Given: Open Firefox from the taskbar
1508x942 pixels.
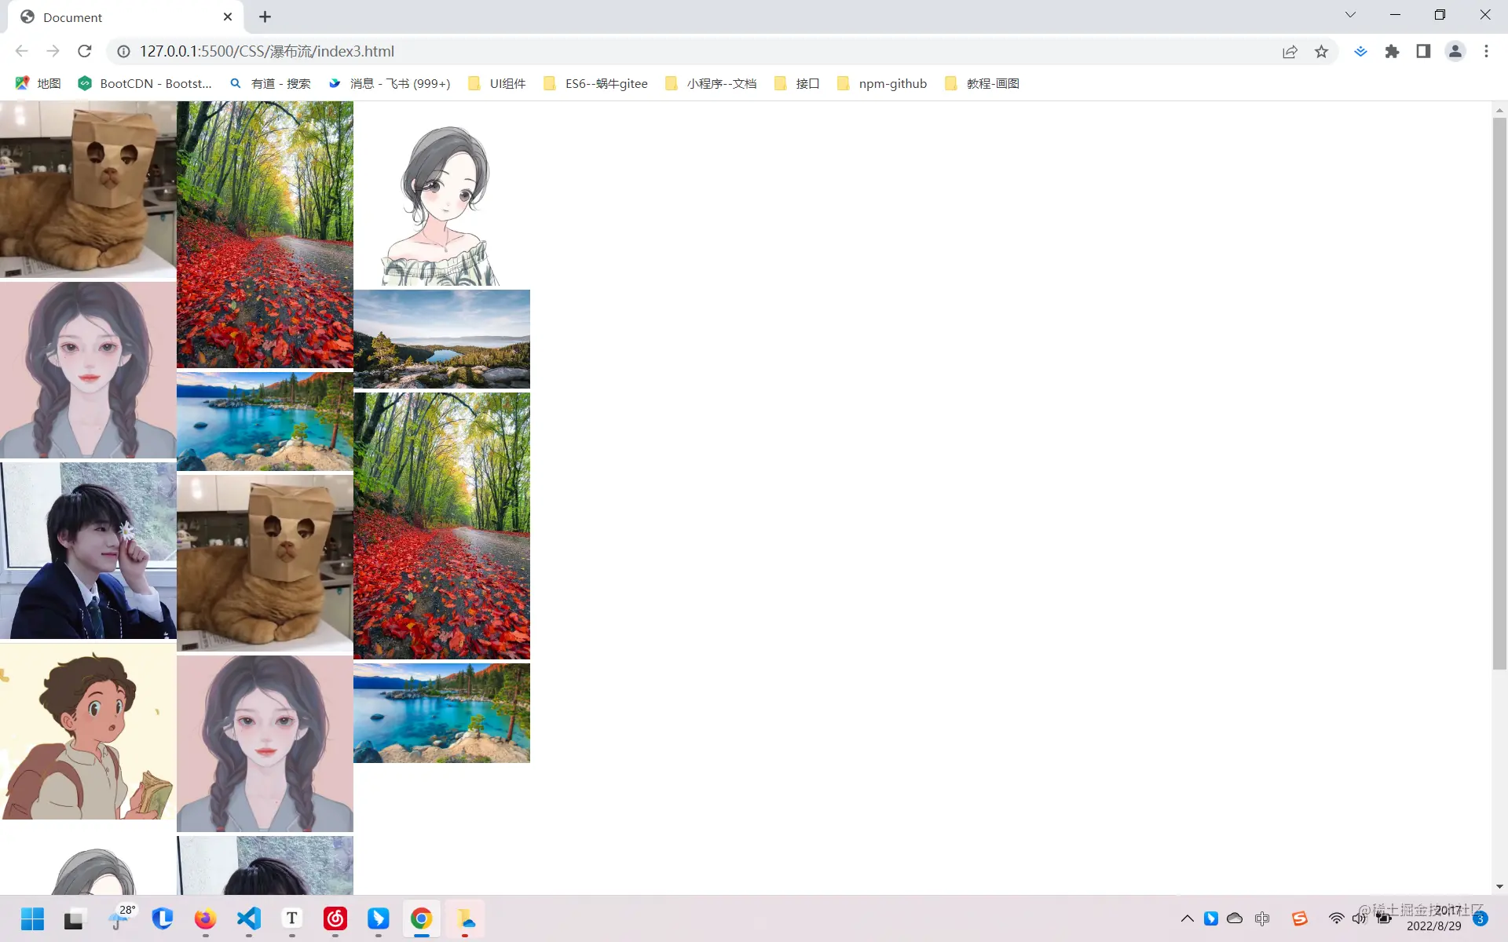Looking at the screenshot, I should (206, 918).
